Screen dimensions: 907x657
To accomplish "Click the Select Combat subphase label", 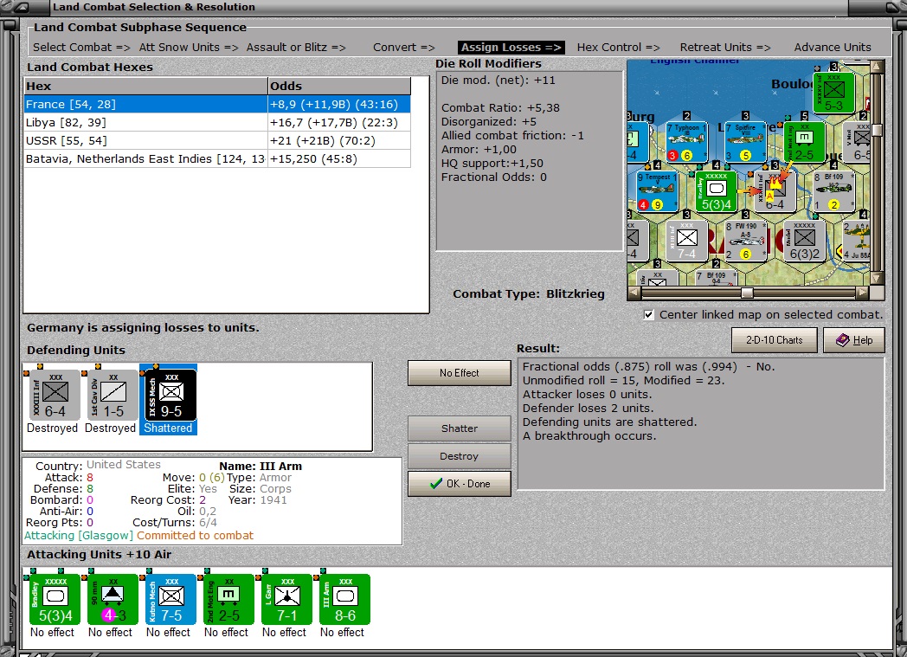I will [x=81, y=48].
